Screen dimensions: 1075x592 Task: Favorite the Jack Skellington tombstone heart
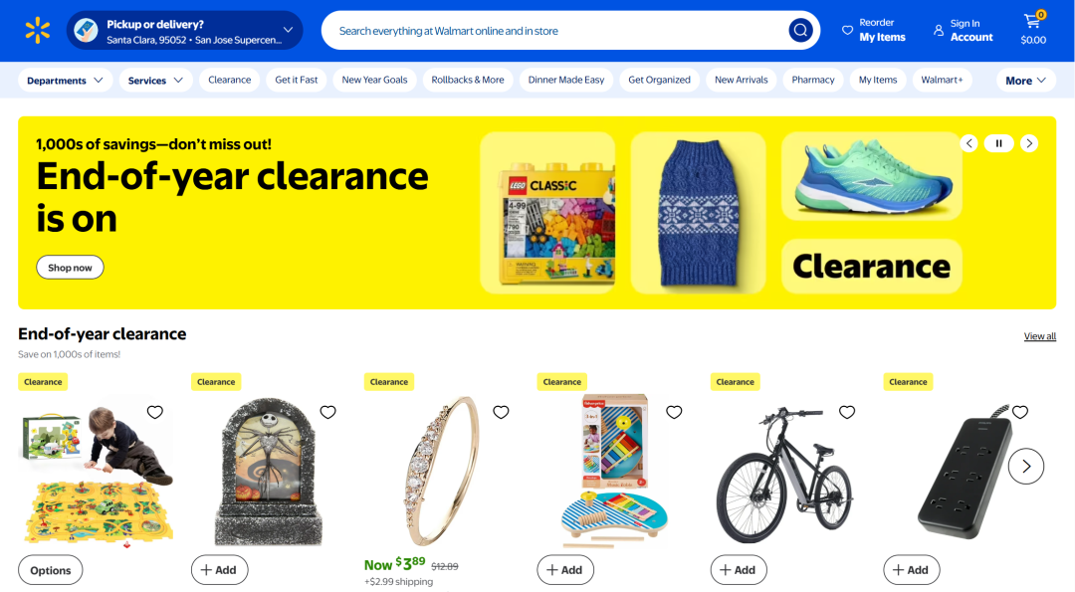pyautogui.click(x=328, y=412)
